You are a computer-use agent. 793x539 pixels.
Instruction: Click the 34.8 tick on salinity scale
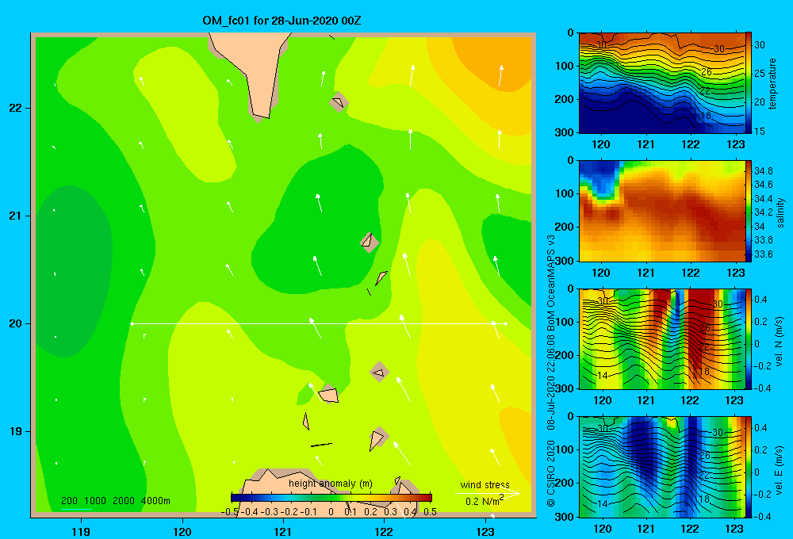764,171
